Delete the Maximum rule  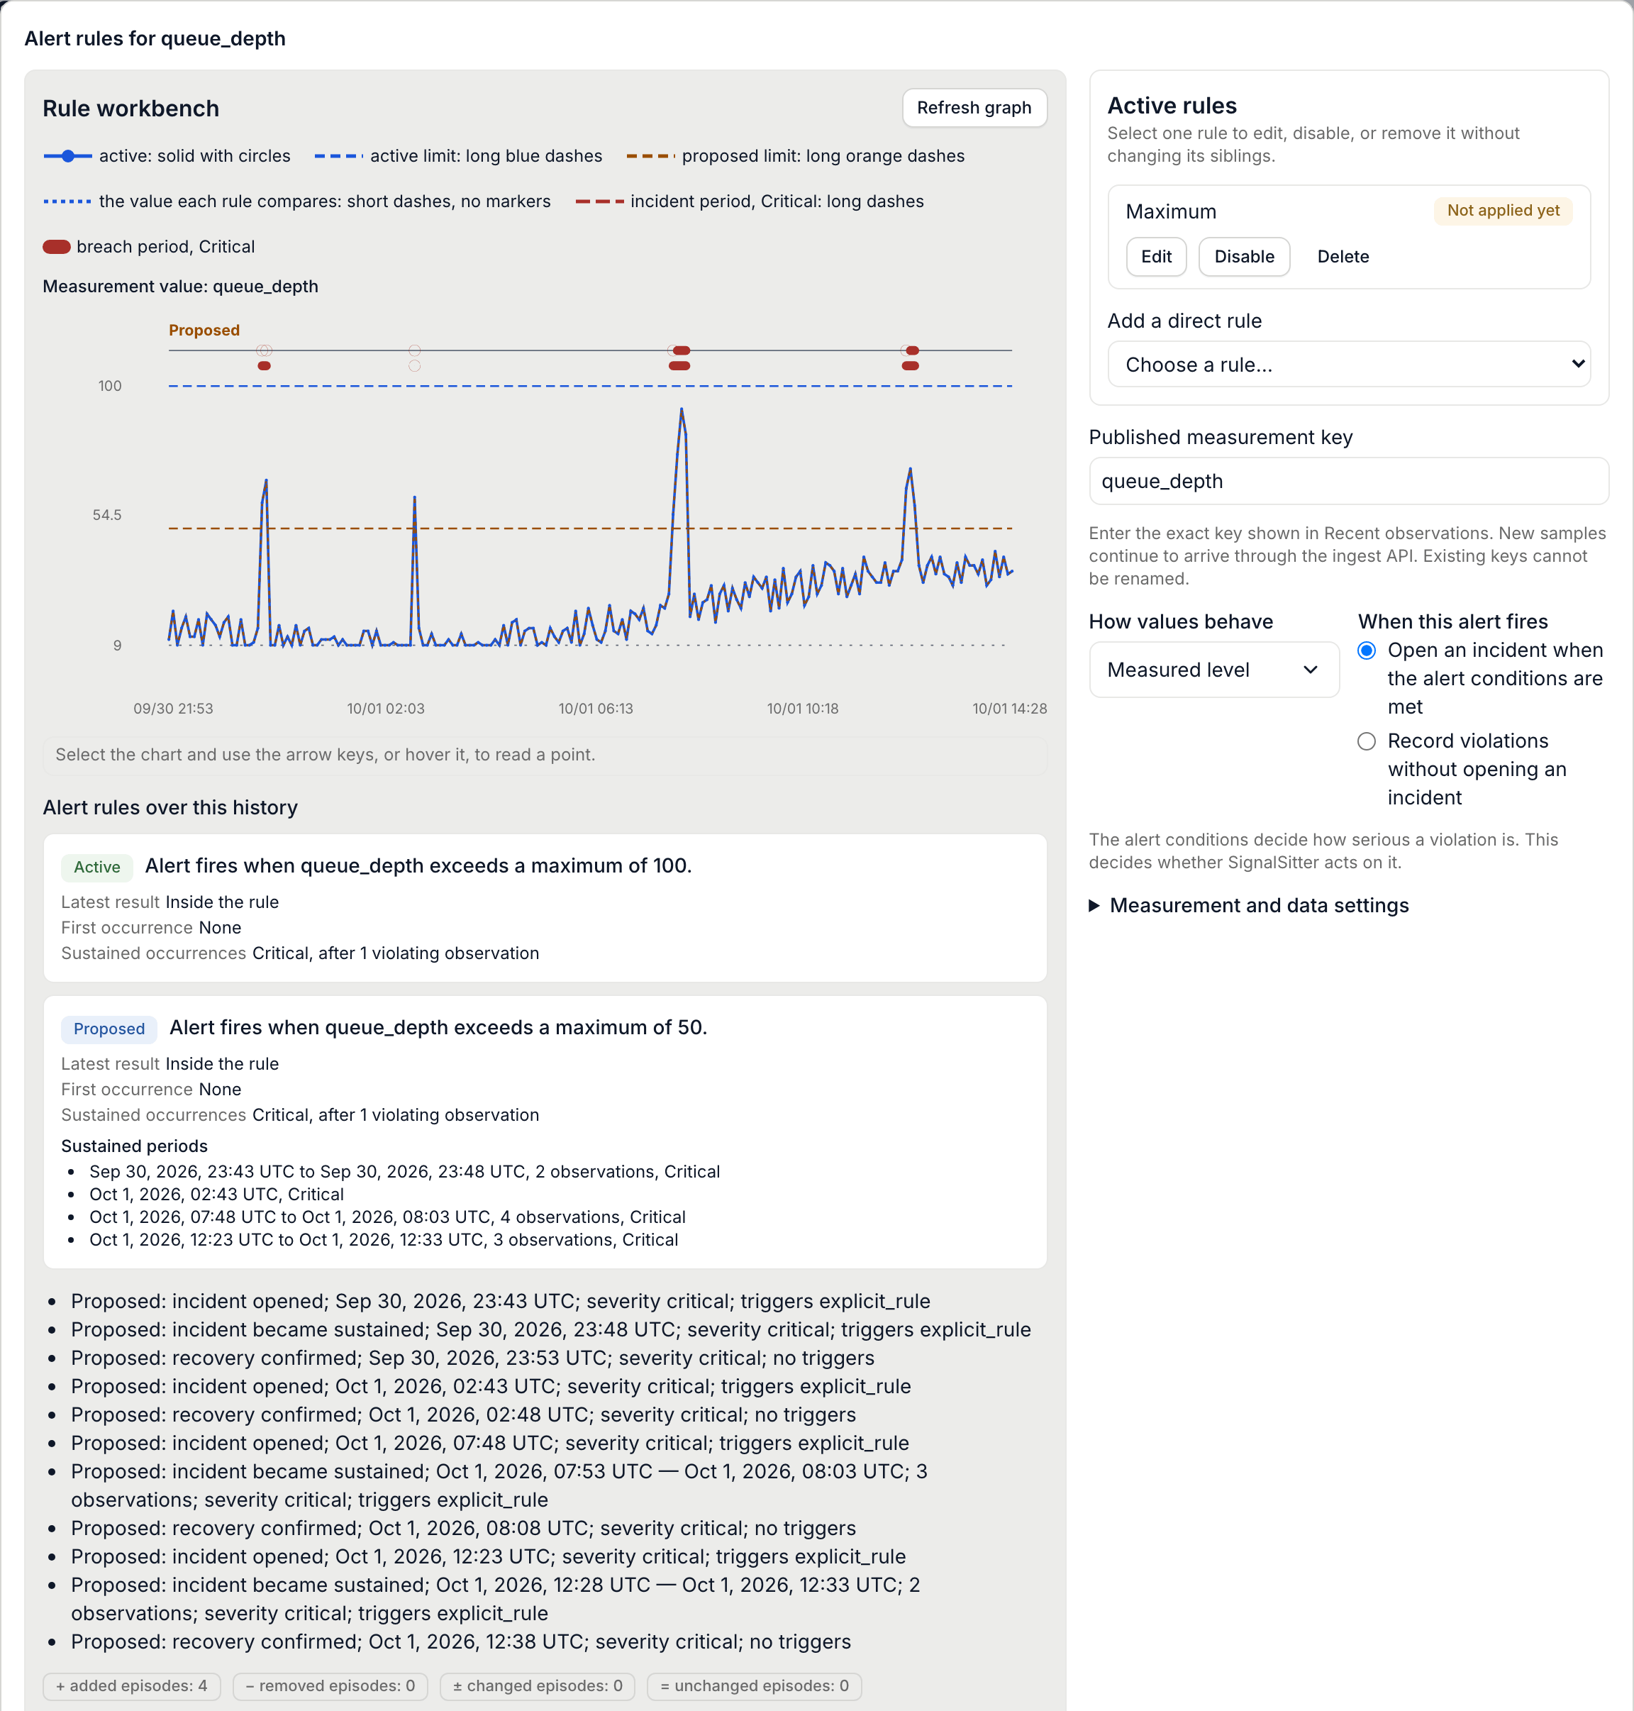[1343, 257]
